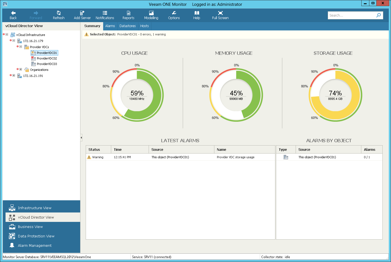This screenshot has width=391, height=262.
Task: Open the Datastores tab
Action: 128,26
